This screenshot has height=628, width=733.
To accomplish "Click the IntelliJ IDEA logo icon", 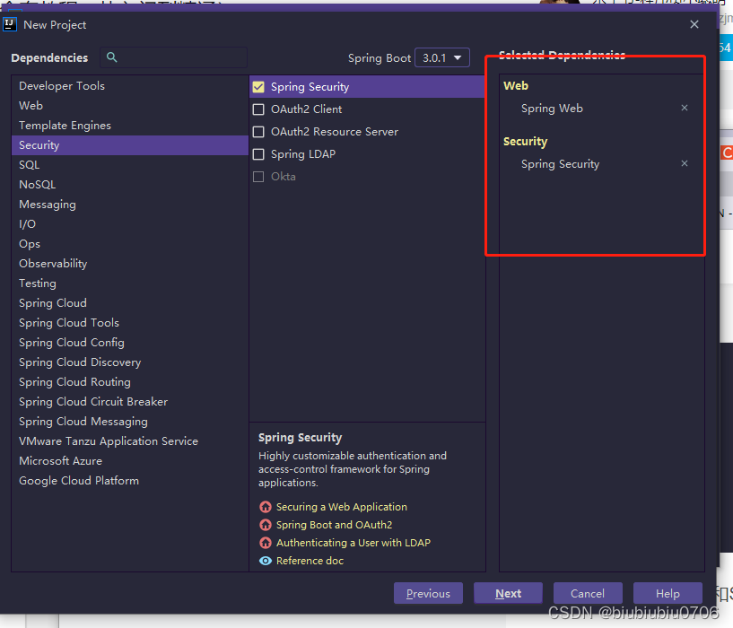I will (x=10, y=24).
